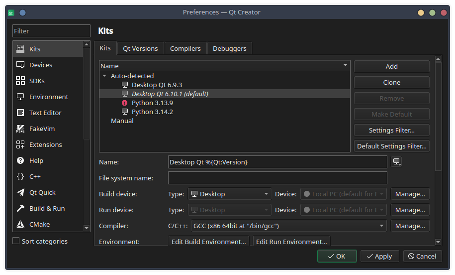
Task: Open the Kits category icon
Action: pos(20,49)
